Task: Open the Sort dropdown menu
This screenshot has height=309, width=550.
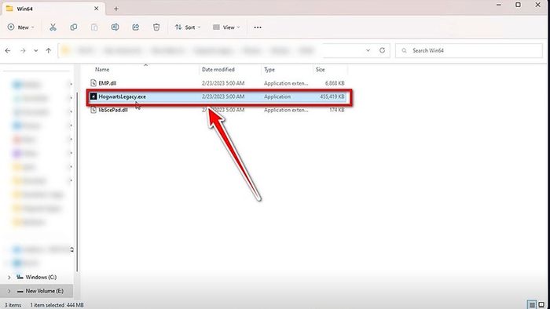Action: pyautogui.click(x=188, y=27)
